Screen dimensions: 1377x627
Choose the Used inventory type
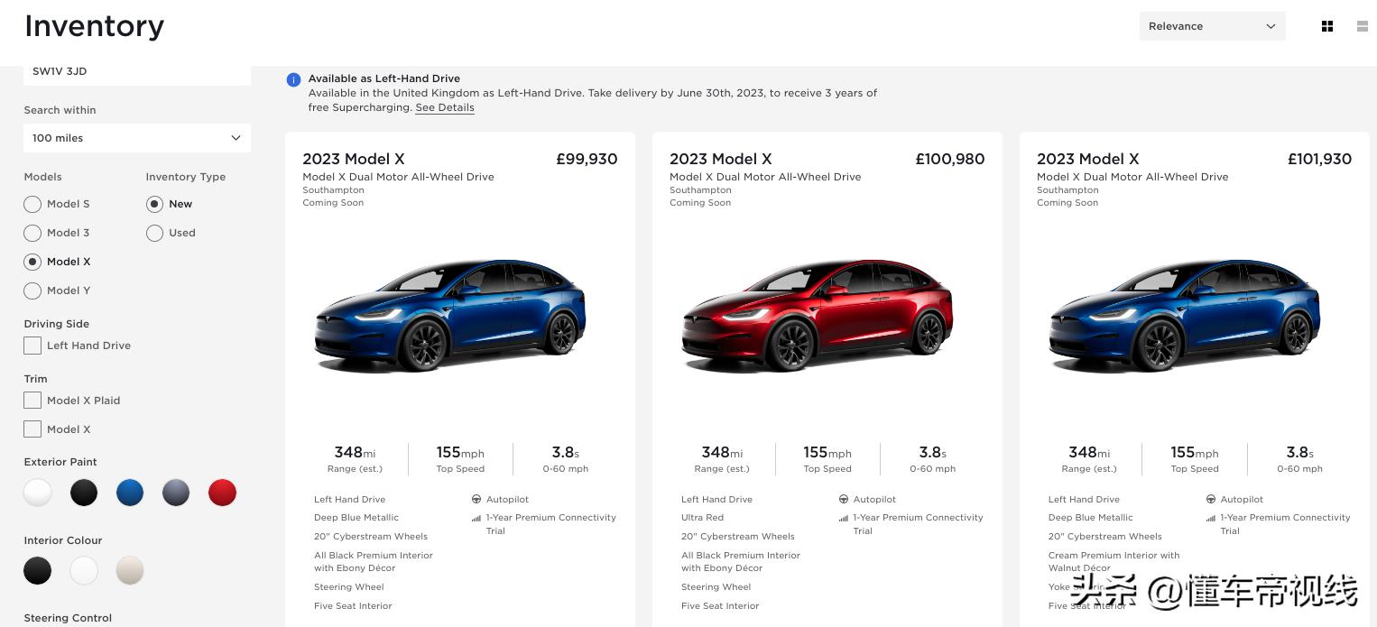pyautogui.click(x=154, y=233)
